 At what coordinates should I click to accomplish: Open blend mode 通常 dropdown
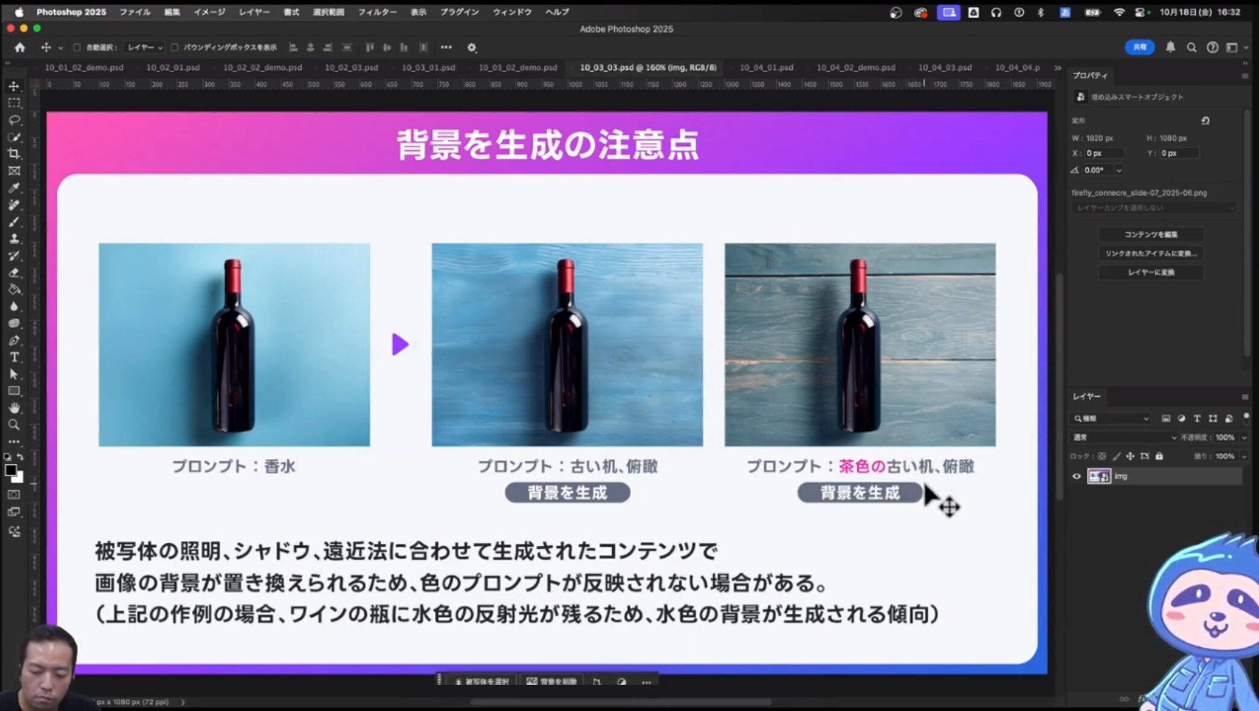(x=1124, y=437)
